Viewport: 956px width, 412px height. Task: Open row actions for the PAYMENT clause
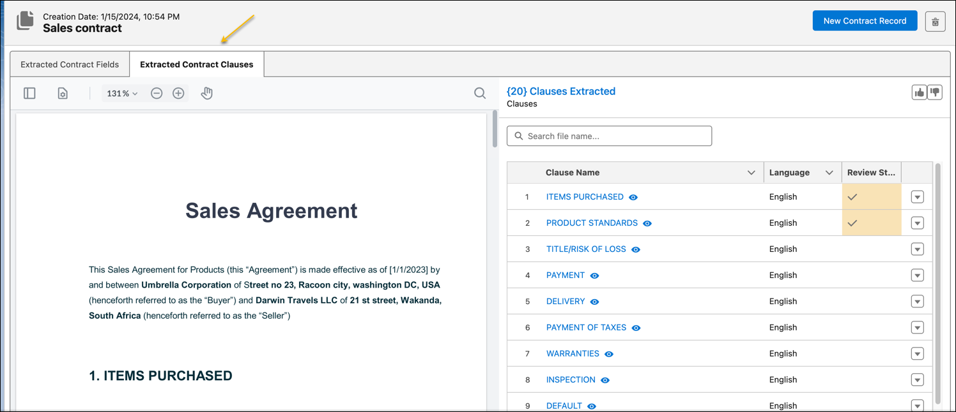917,275
